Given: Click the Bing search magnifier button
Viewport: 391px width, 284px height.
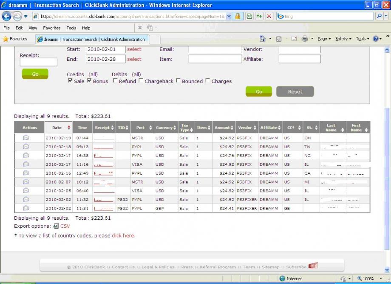Looking at the screenshot, I should pyautogui.click(x=379, y=16).
